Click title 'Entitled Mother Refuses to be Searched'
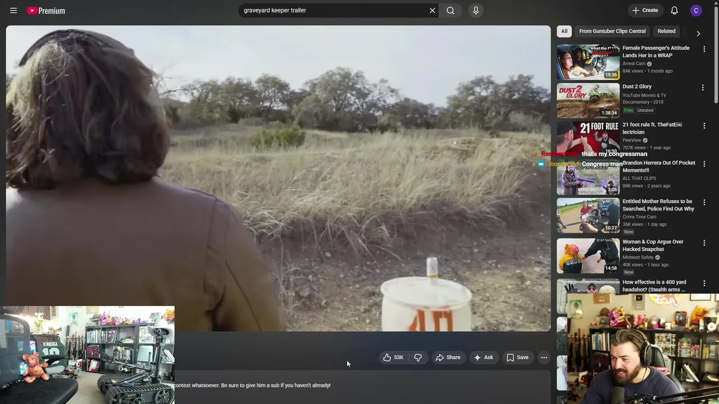The height and width of the screenshot is (404, 719). pos(658,205)
